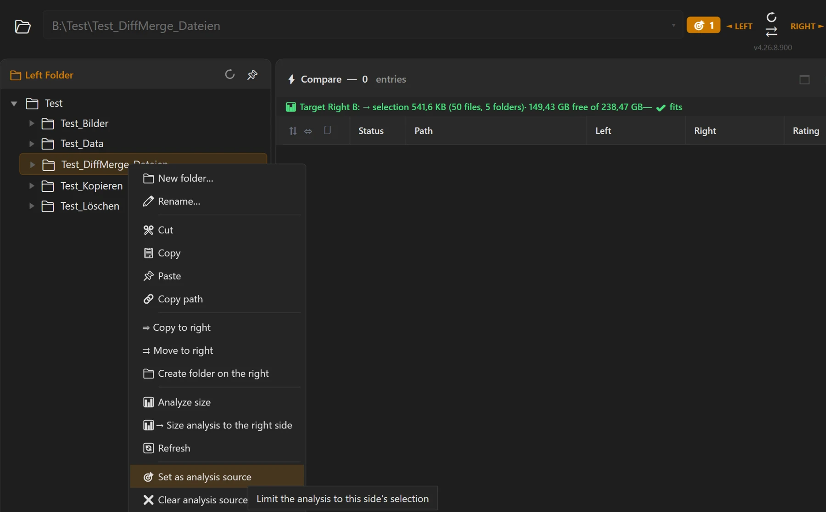Screen dimensions: 826x512
Task: Click the green chart icon beside Target Right
Action: [291, 107]
